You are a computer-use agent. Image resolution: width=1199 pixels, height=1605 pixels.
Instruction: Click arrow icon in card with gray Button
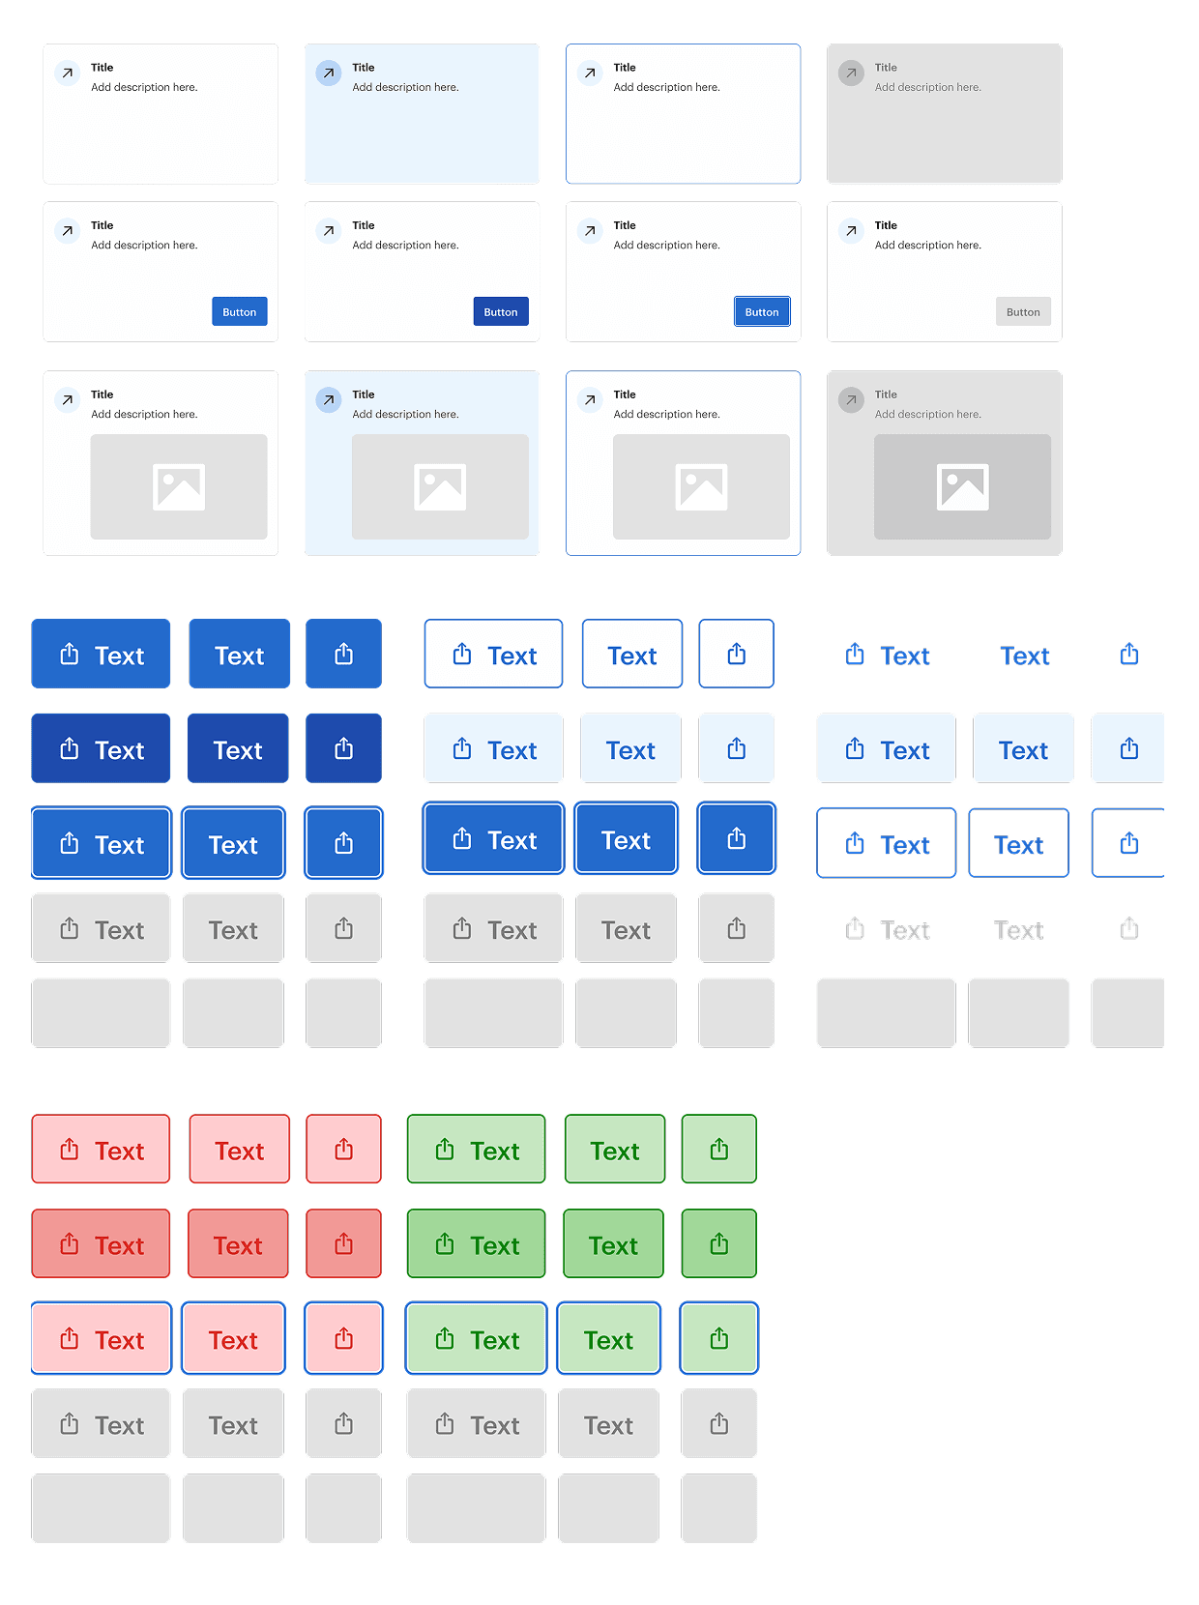point(851,231)
